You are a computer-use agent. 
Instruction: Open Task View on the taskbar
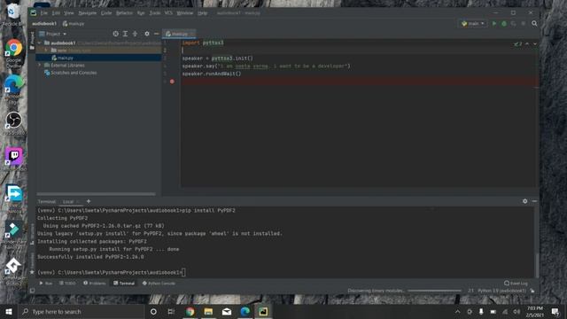(171, 311)
